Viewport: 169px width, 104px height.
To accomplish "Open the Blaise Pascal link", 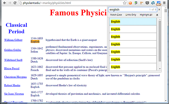I will click(x=12, y=68).
